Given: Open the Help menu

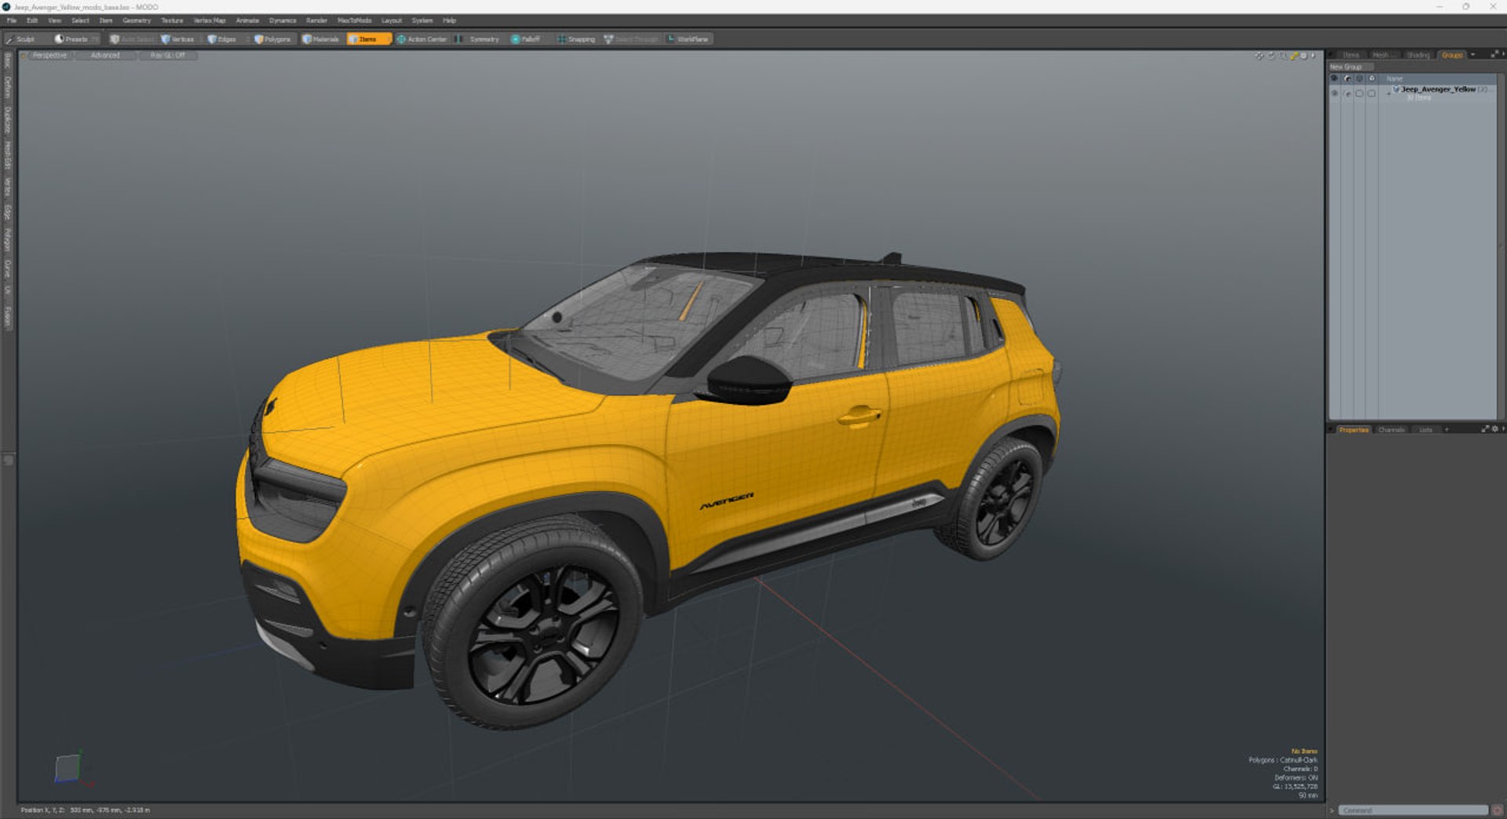Looking at the screenshot, I should (449, 20).
